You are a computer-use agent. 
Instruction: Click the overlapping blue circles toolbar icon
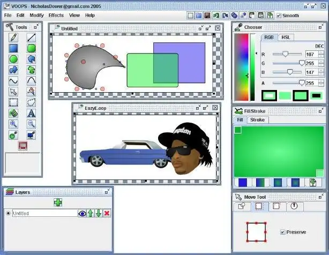point(234,16)
